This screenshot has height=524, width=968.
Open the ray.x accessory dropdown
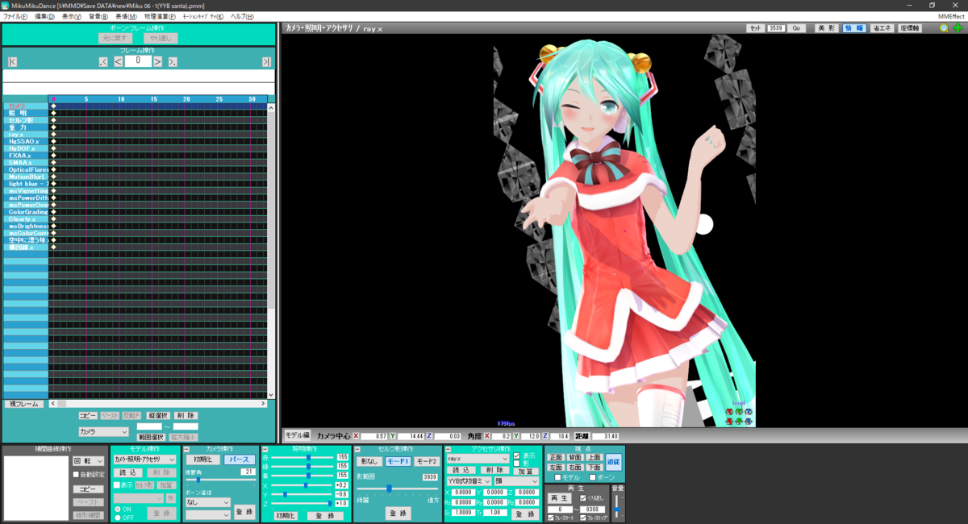click(x=478, y=458)
